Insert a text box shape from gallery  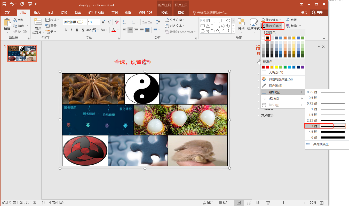(x=203, y=21)
